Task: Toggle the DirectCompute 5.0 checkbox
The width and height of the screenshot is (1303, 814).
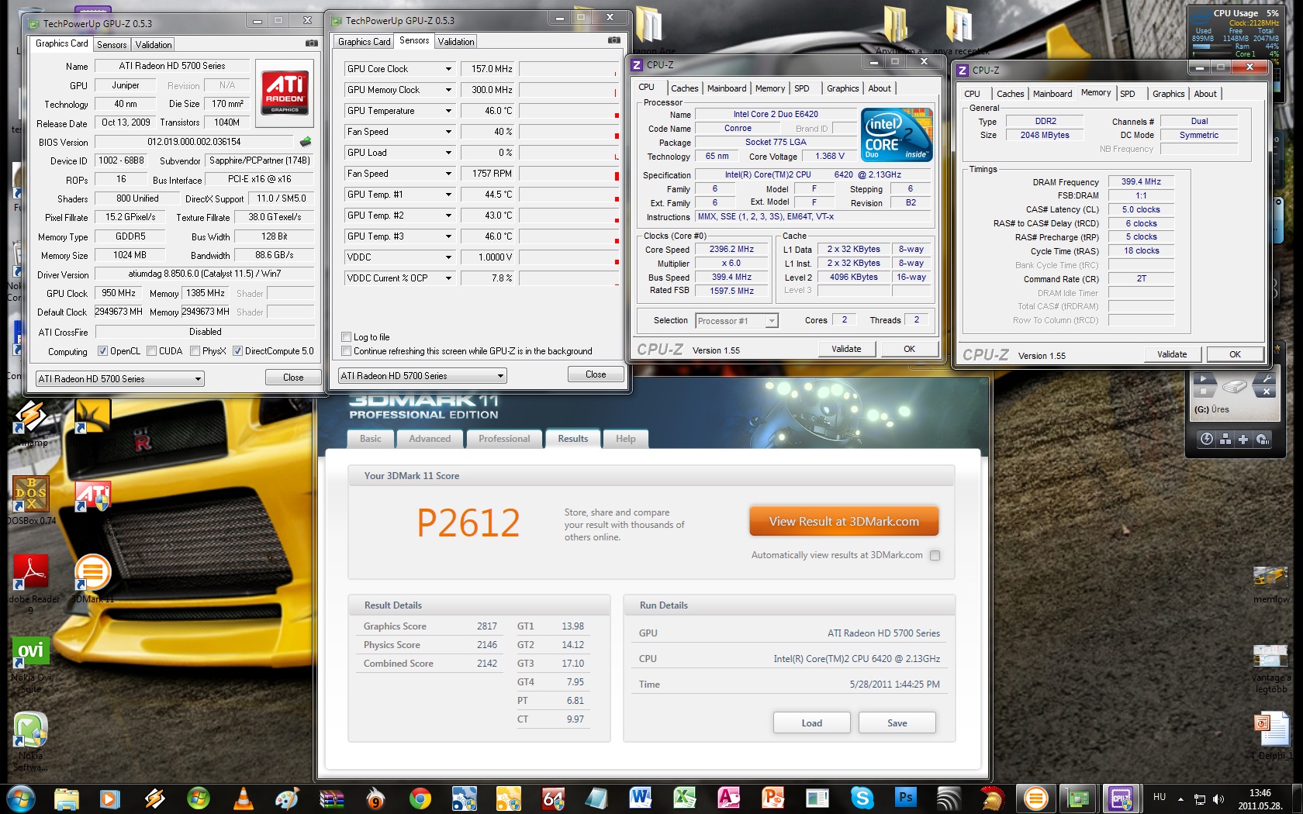Action: 237,351
